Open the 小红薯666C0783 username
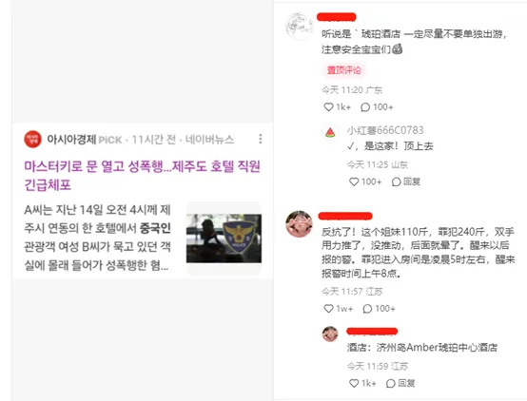 pos(385,130)
